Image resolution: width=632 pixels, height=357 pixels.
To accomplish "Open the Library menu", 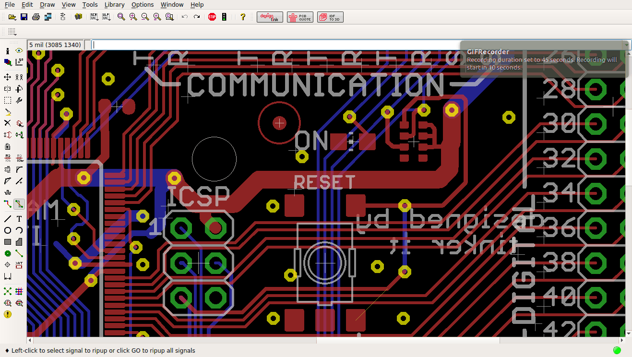I will [114, 4].
